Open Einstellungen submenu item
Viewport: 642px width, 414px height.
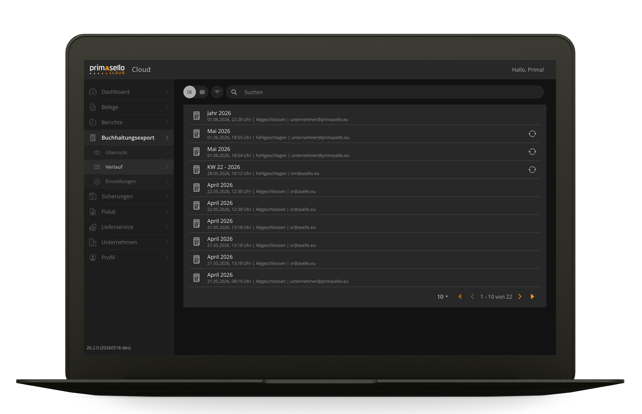click(x=129, y=181)
